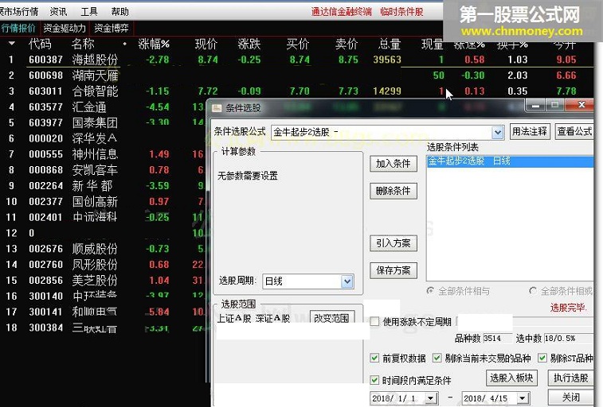The width and height of the screenshot is (603, 407).
Task: Select stock row 002264 新华都
Action: [103, 186]
